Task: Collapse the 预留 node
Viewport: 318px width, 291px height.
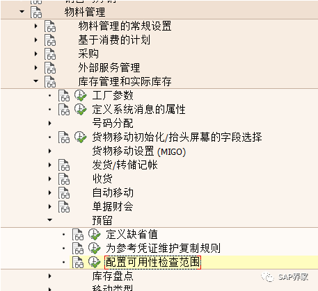Action: tap(50, 219)
